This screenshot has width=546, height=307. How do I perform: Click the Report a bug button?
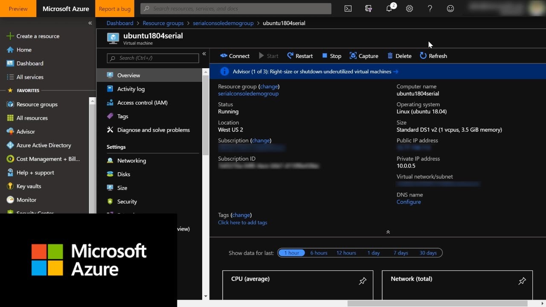coord(114,9)
